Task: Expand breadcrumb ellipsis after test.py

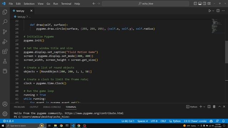Action: click(x=30, y=17)
